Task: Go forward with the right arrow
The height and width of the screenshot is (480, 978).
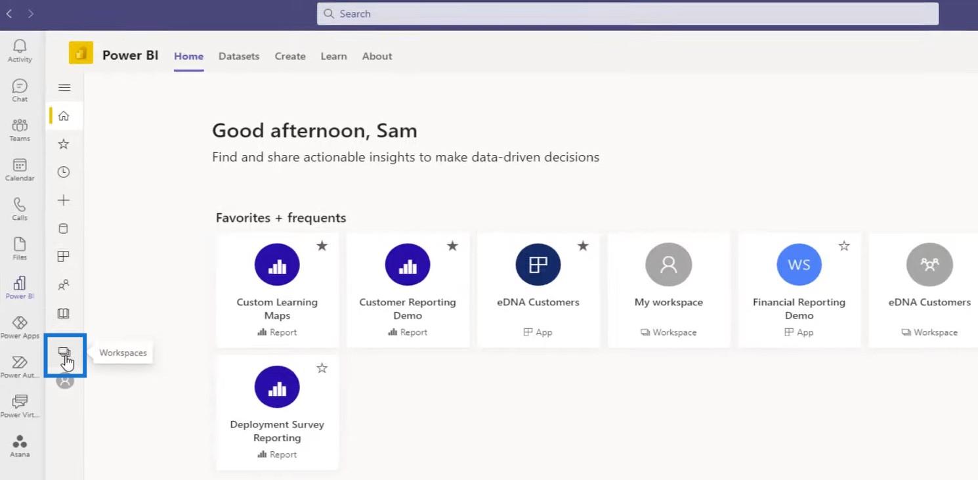Action: (31, 13)
